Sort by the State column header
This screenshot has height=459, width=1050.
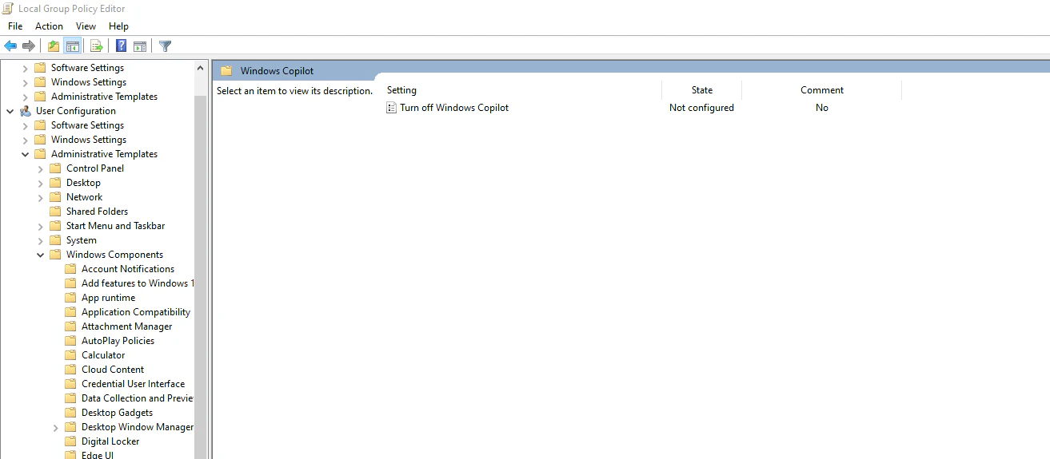pyautogui.click(x=702, y=90)
